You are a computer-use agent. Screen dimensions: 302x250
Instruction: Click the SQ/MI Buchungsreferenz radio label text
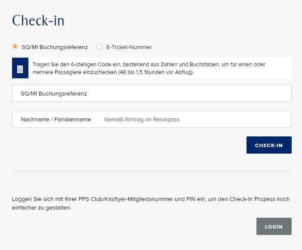pyautogui.click(x=55, y=47)
